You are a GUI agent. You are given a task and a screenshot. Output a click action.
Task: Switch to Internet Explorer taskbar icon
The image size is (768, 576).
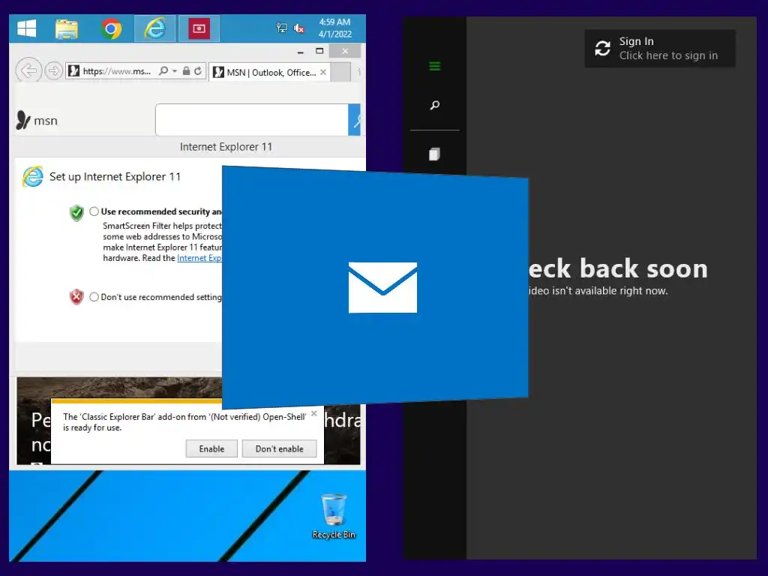click(154, 28)
